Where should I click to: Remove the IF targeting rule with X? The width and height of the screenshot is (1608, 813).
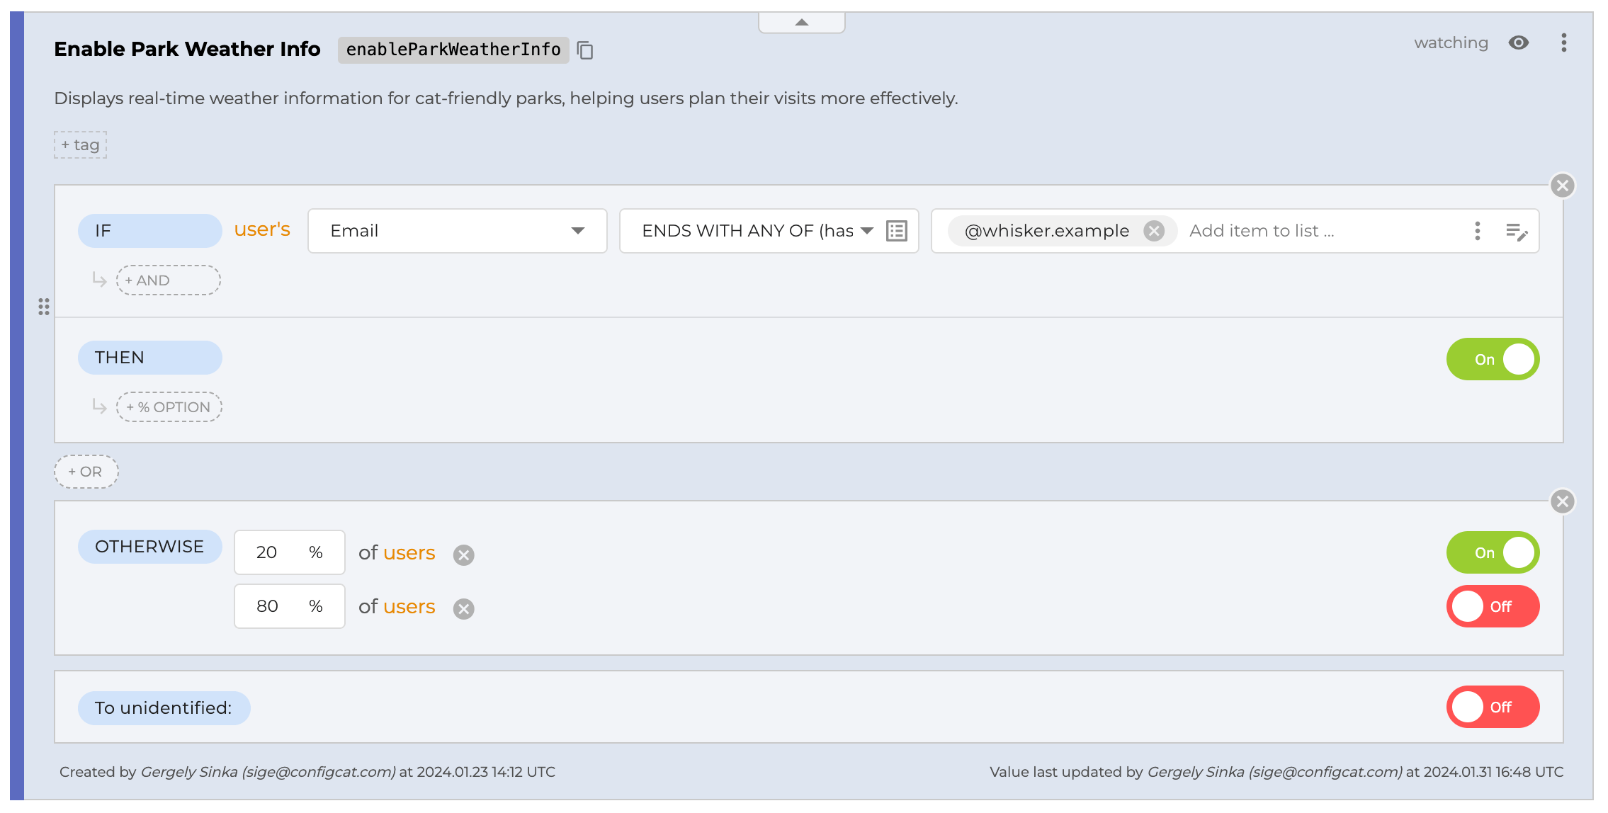click(1562, 186)
